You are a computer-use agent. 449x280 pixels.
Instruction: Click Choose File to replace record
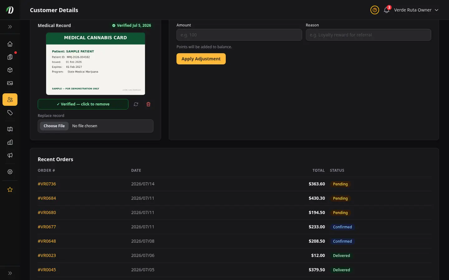click(54, 126)
